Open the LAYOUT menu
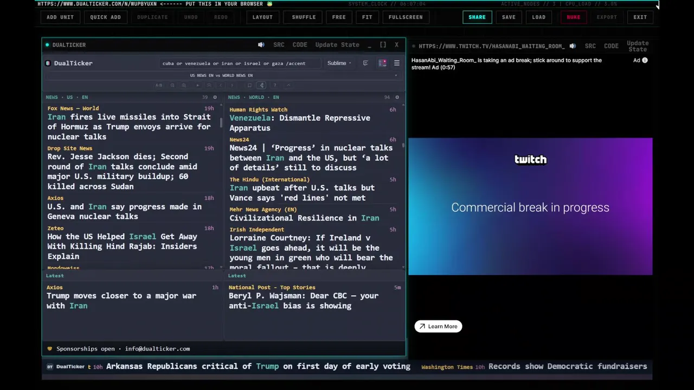Image resolution: width=694 pixels, height=390 pixels. (x=262, y=17)
